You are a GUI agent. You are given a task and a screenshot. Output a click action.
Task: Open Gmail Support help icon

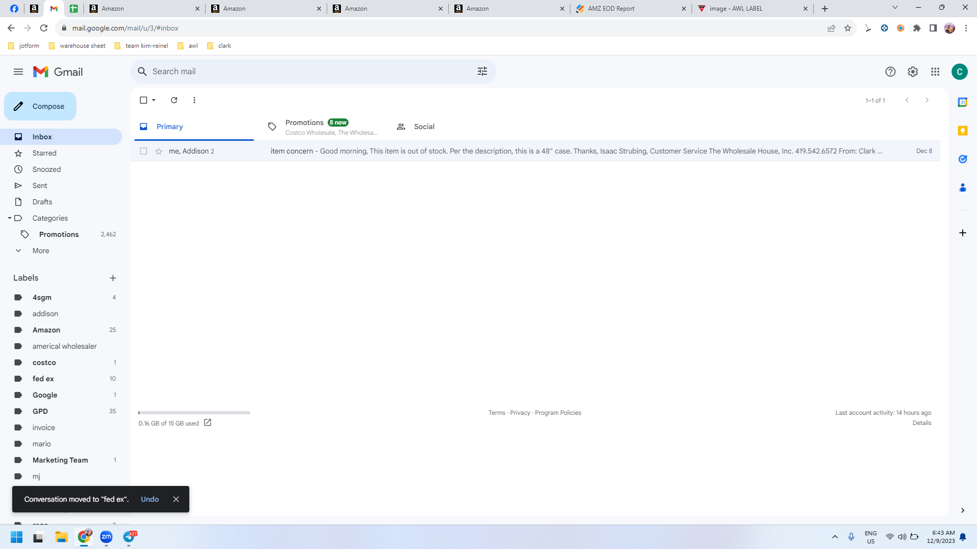point(890,72)
